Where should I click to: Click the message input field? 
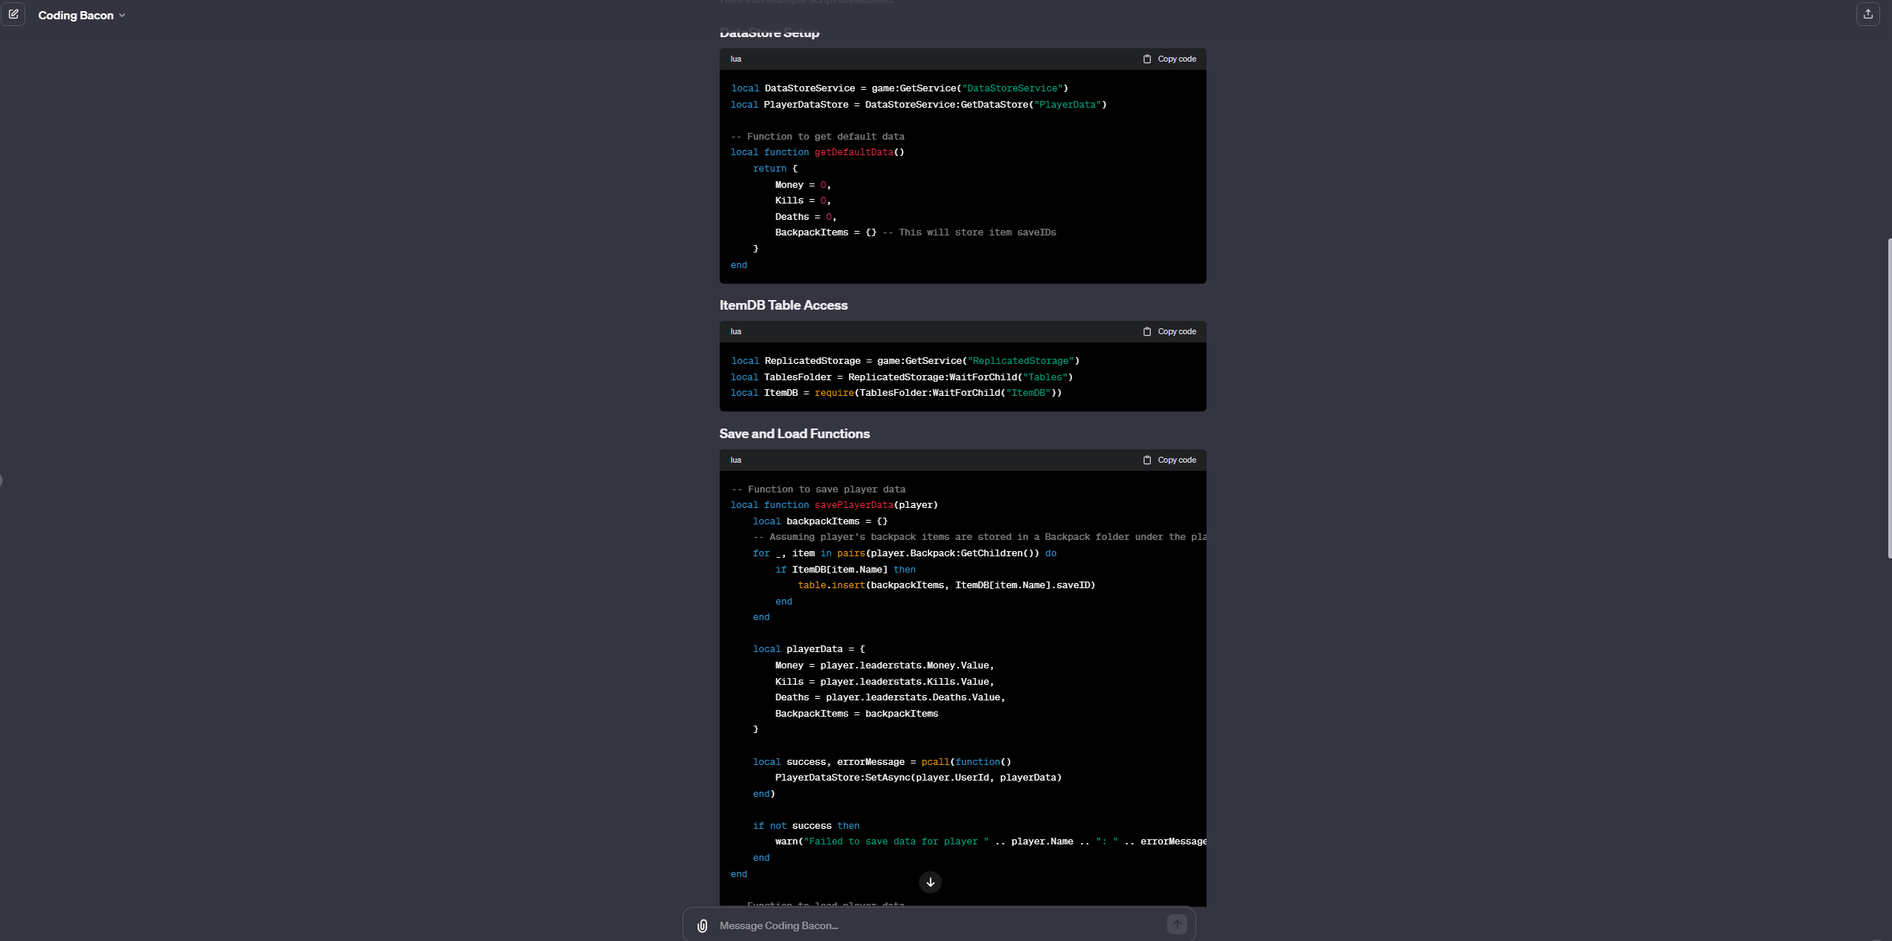pos(929,925)
